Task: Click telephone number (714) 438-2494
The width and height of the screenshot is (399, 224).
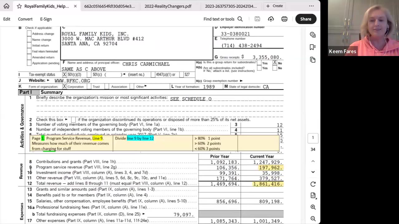Action: [x=242, y=46]
